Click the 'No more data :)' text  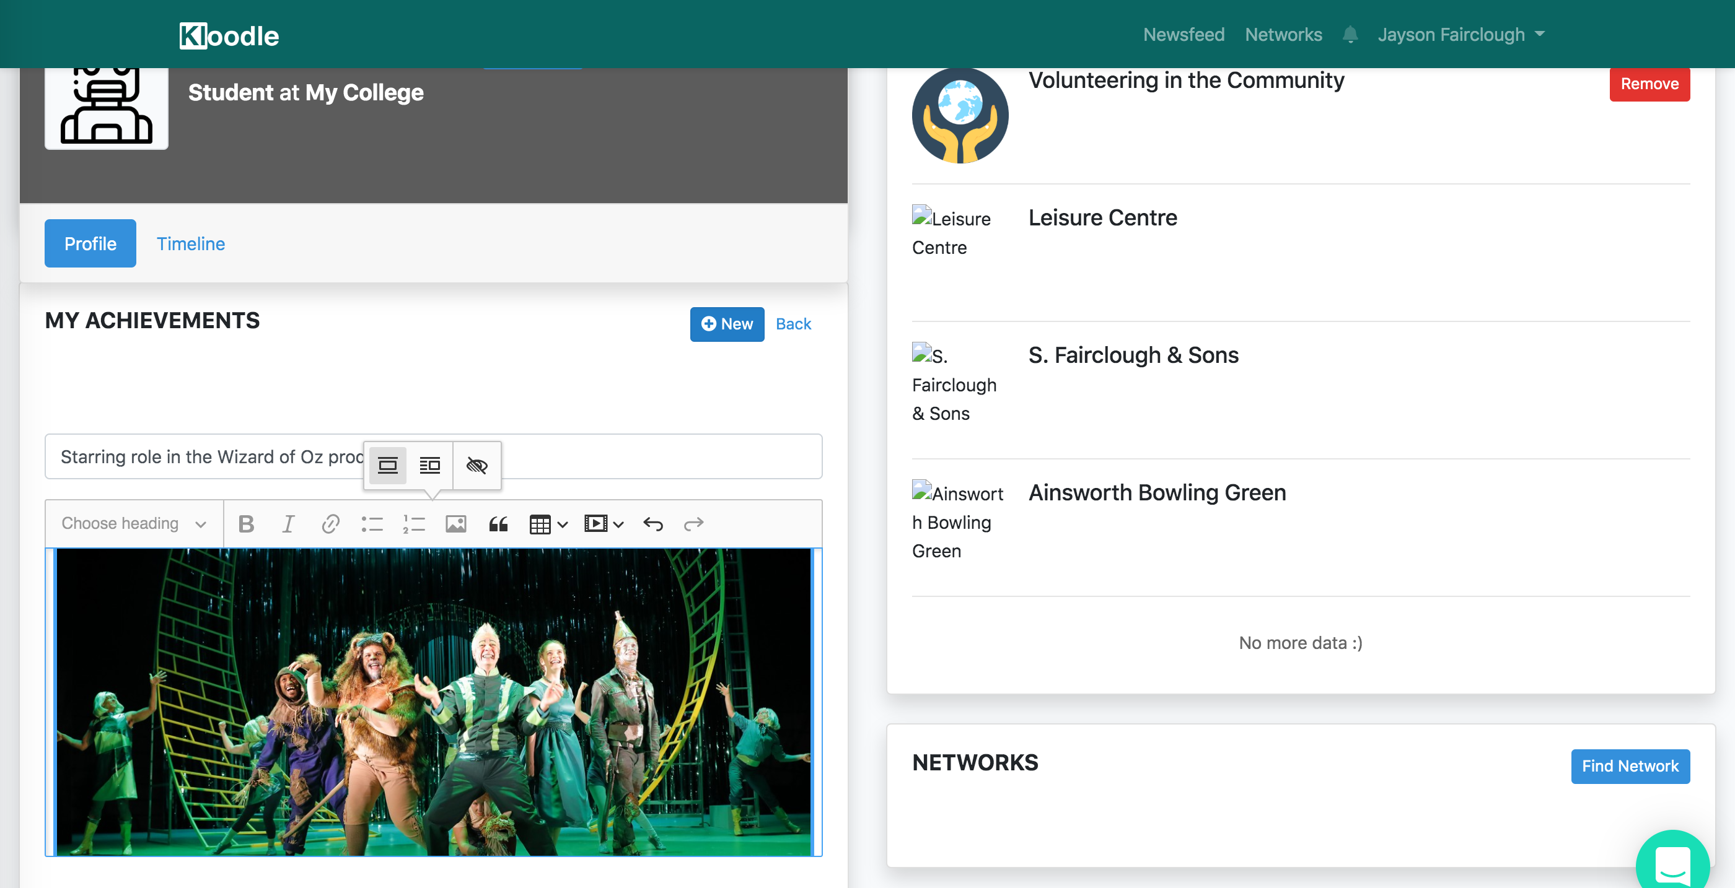coord(1301,643)
